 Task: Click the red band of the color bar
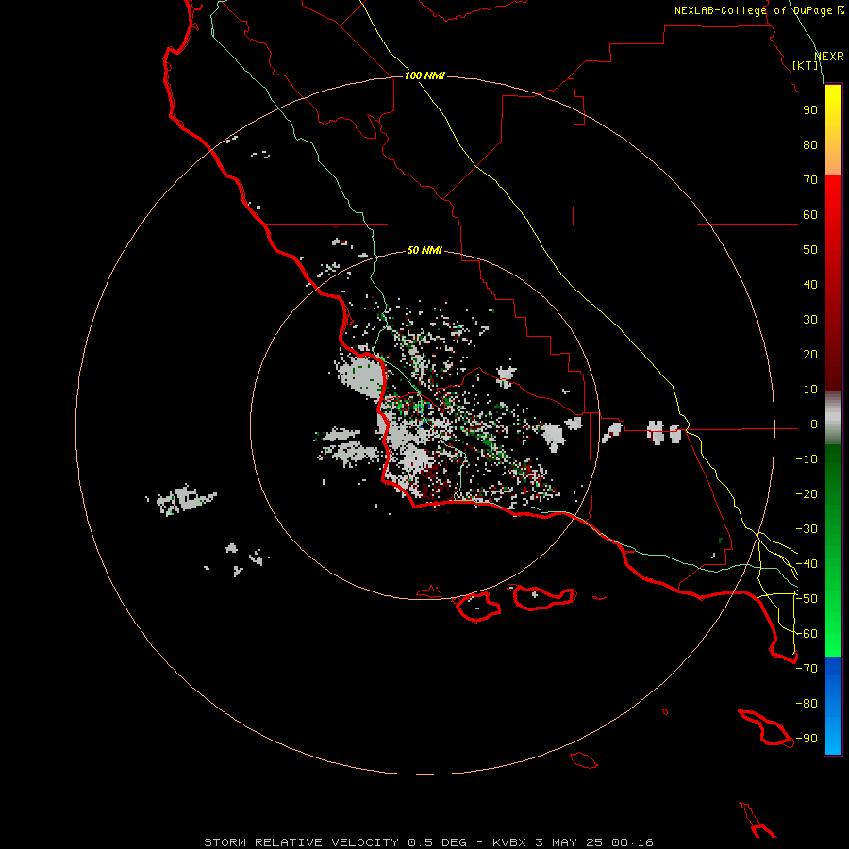point(833,283)
